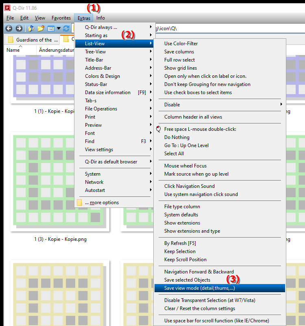
Task: Expand the Colors & Design submenu
Action: pos(114,76)
